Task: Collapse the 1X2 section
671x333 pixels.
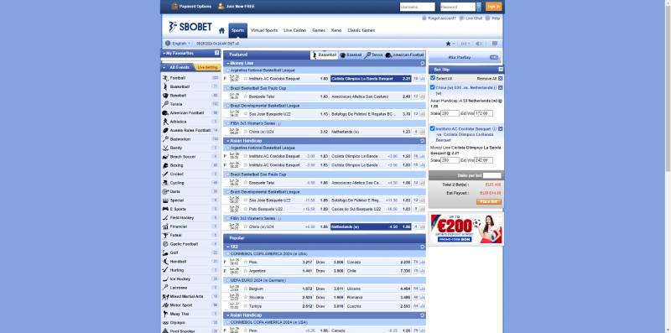Action: click(227, 247)
